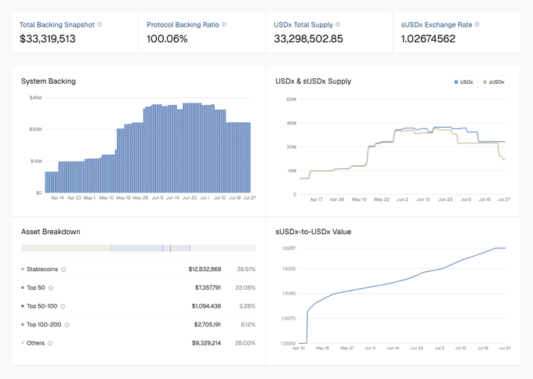Select the Top 50 row label
Viewport: 533px width, 379px height.
coord(36,287)
